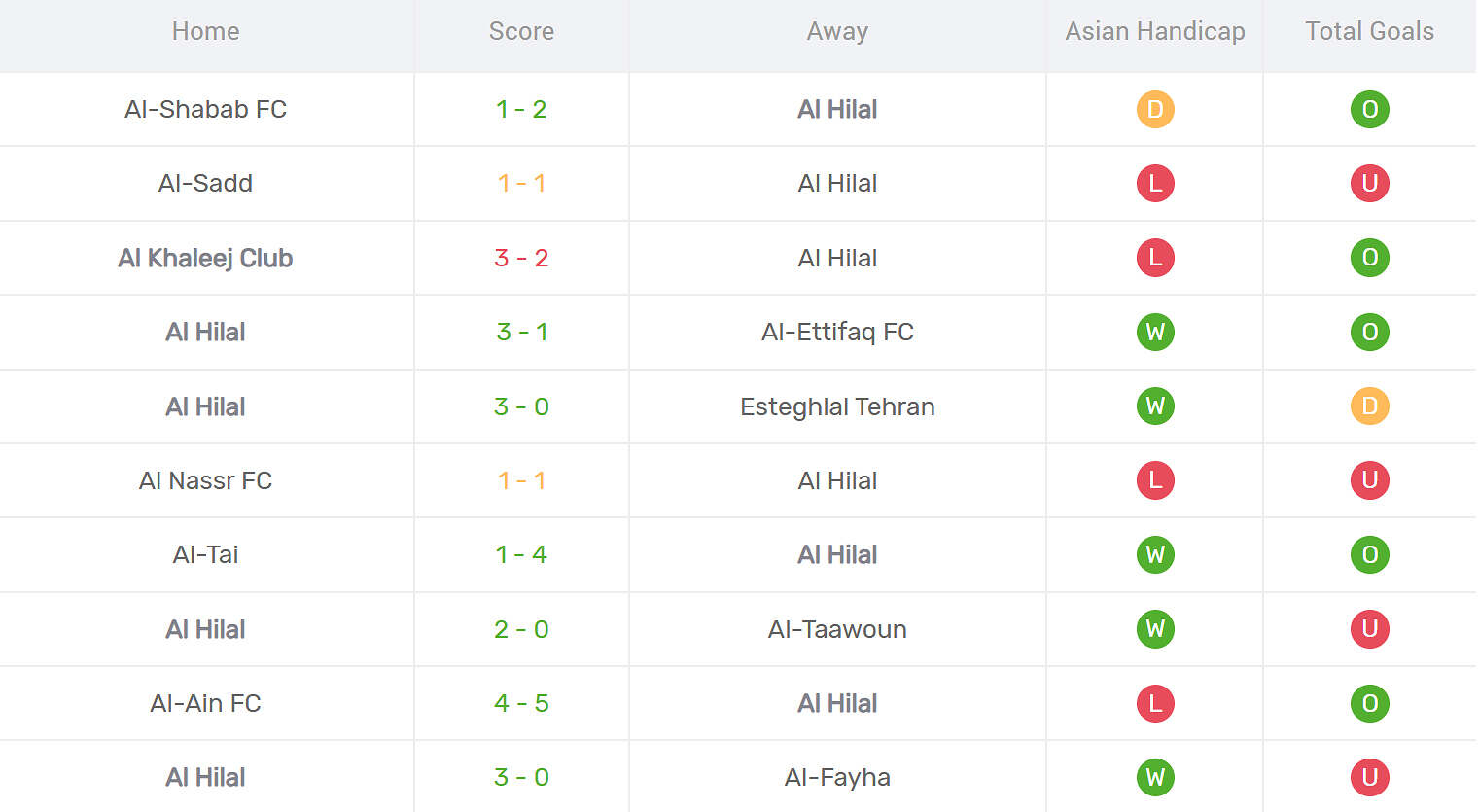Click the Total Goals U badge for Al-Taawoun match
1479x812 pixels.
(x=1369, y=629)
